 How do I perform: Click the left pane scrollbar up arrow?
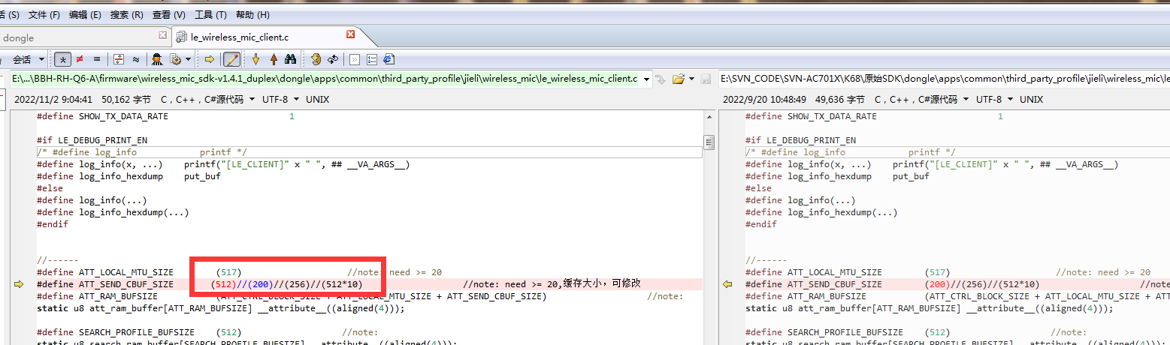coord(709,116)
